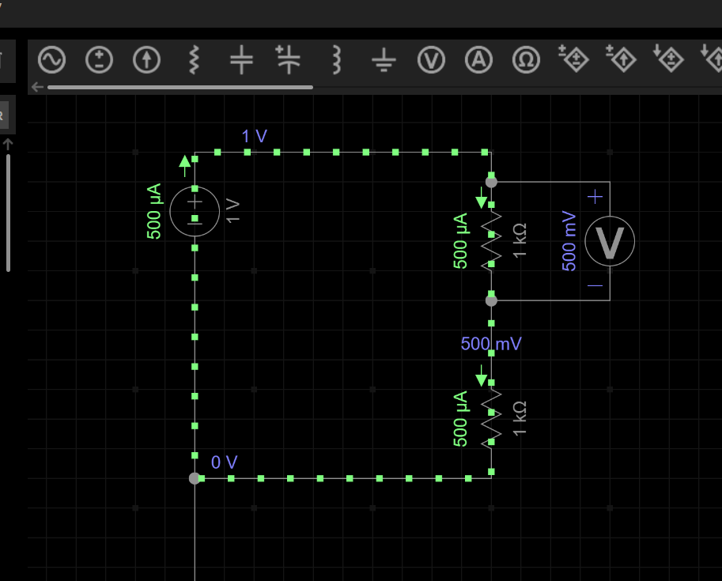The width and height of the screenshot is (722, 581).
Task: Select the ohmmeter tool
Action: click(x=526, y=60)
